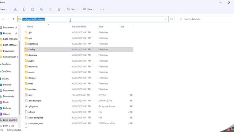Viewport: 234px width, 132px height.
Task: Sort by Size column header
Action: click(x=122, y=26)
